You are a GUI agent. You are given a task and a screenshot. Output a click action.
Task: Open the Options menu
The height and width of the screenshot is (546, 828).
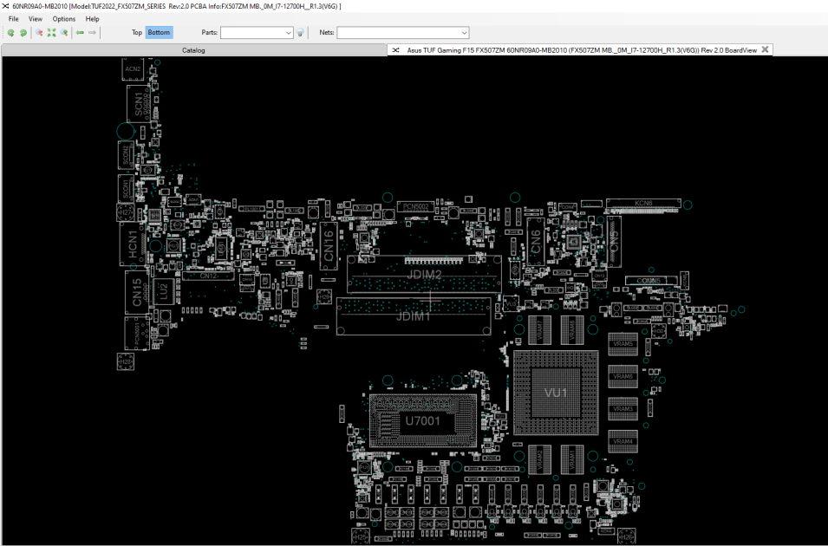click(64, 19)
